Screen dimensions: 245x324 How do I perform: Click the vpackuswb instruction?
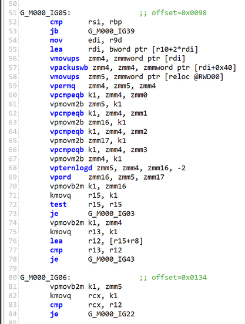[143, 67]
